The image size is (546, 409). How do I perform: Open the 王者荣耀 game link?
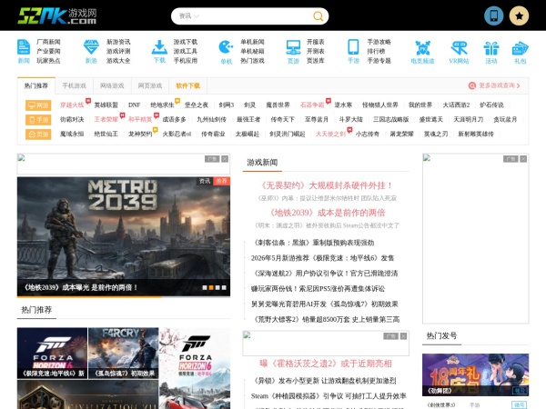click(106, 120)
